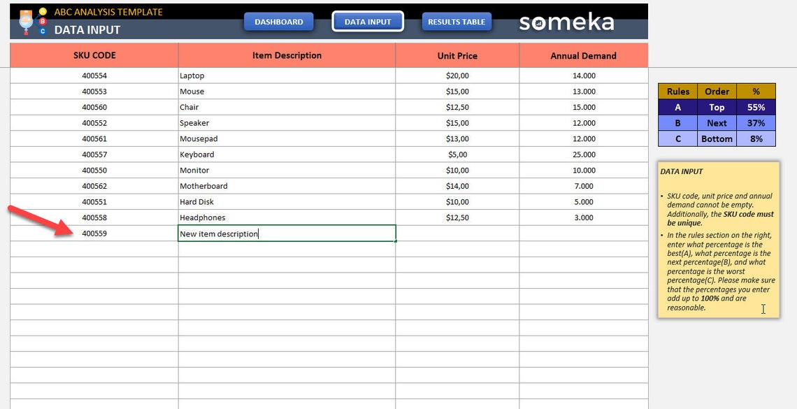Viewport: 797px width, 409px height.
Task: Select the Bottom 8% rule row
Action: click(x=717, y=138)
